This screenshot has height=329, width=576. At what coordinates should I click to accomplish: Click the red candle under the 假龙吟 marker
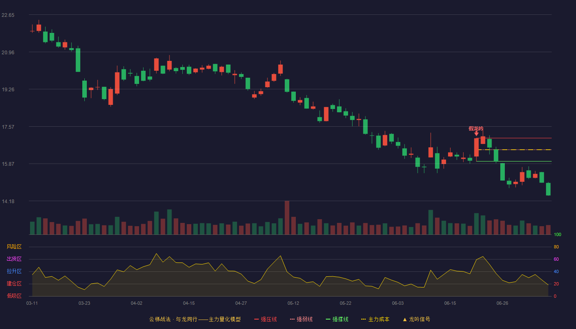click(476, 147)
